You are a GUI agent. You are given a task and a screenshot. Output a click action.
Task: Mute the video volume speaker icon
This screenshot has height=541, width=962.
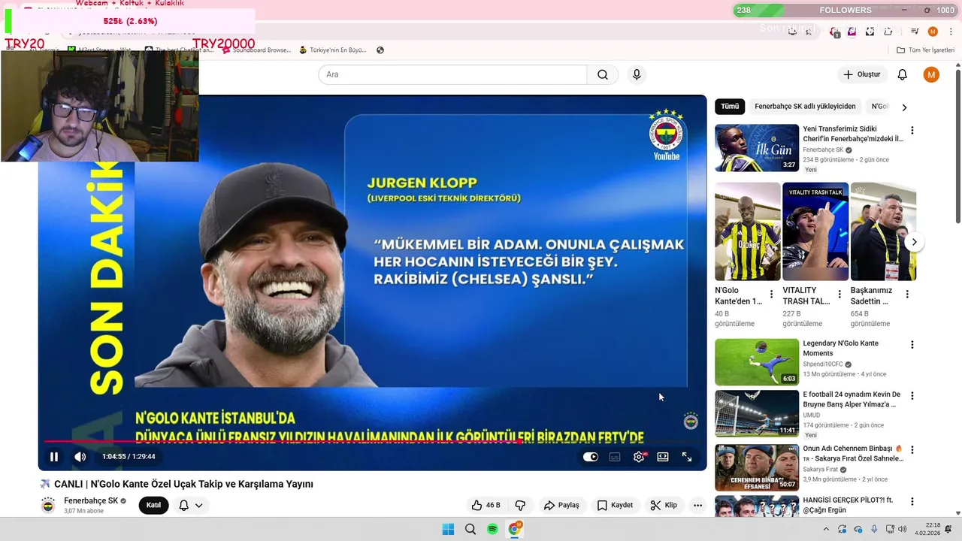tap(80, 457)
